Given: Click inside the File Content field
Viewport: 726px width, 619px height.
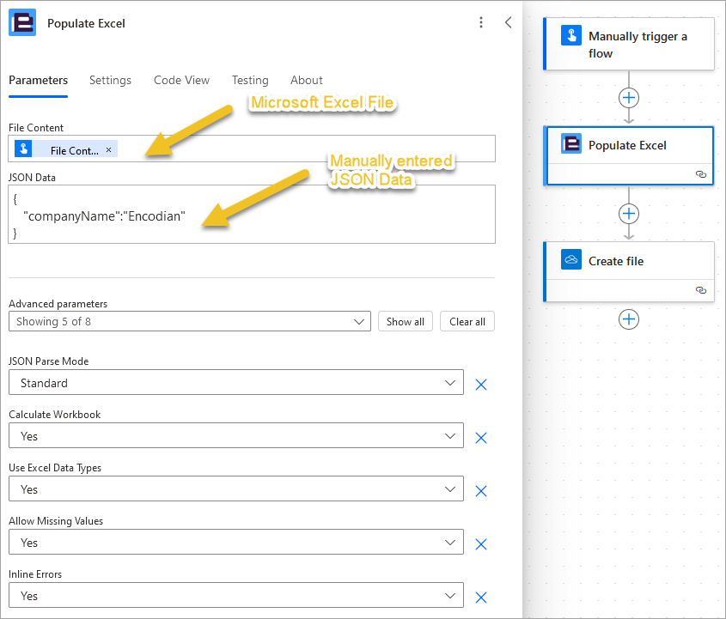Looking at the screenshot, I should [x=252, y=149].
